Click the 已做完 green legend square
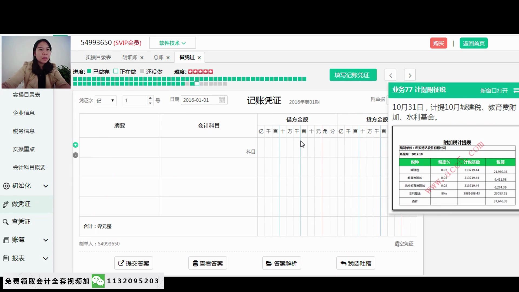The height and width of the screenshot is (292, 519). click(x=89, y=71)
